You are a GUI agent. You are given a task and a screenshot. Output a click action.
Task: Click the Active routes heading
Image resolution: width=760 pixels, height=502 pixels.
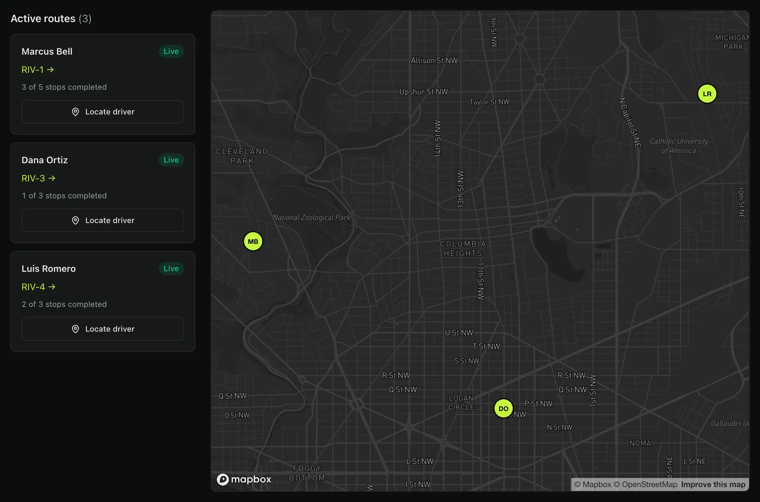(51, 19)
